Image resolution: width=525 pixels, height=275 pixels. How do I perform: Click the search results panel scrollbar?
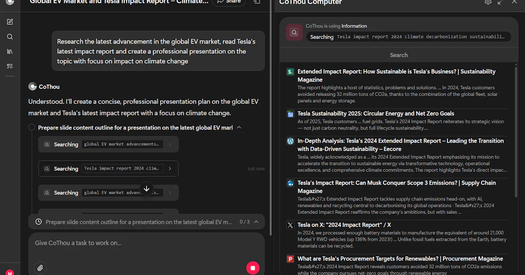516,131
